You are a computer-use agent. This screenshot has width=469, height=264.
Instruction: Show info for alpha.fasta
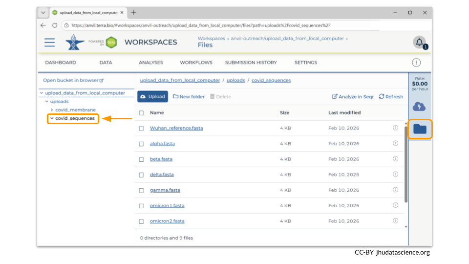395,143
